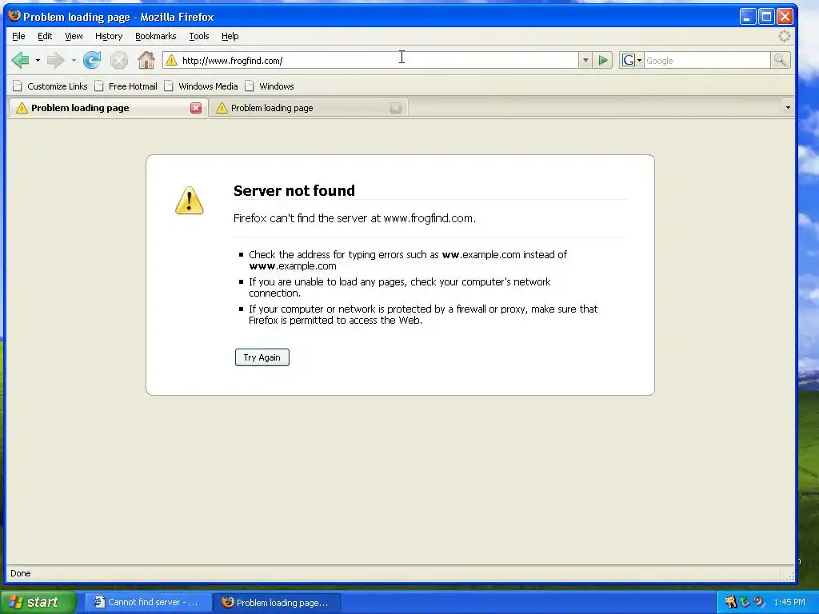Click the large yellow warning icon
This screenshot has height=614, width=819.
(x=189, y=201)
